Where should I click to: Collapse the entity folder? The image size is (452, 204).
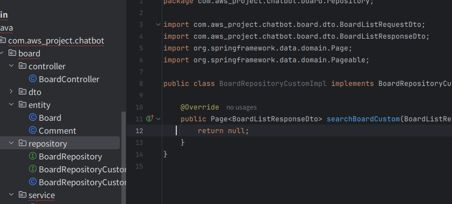[x=11, y=105]
